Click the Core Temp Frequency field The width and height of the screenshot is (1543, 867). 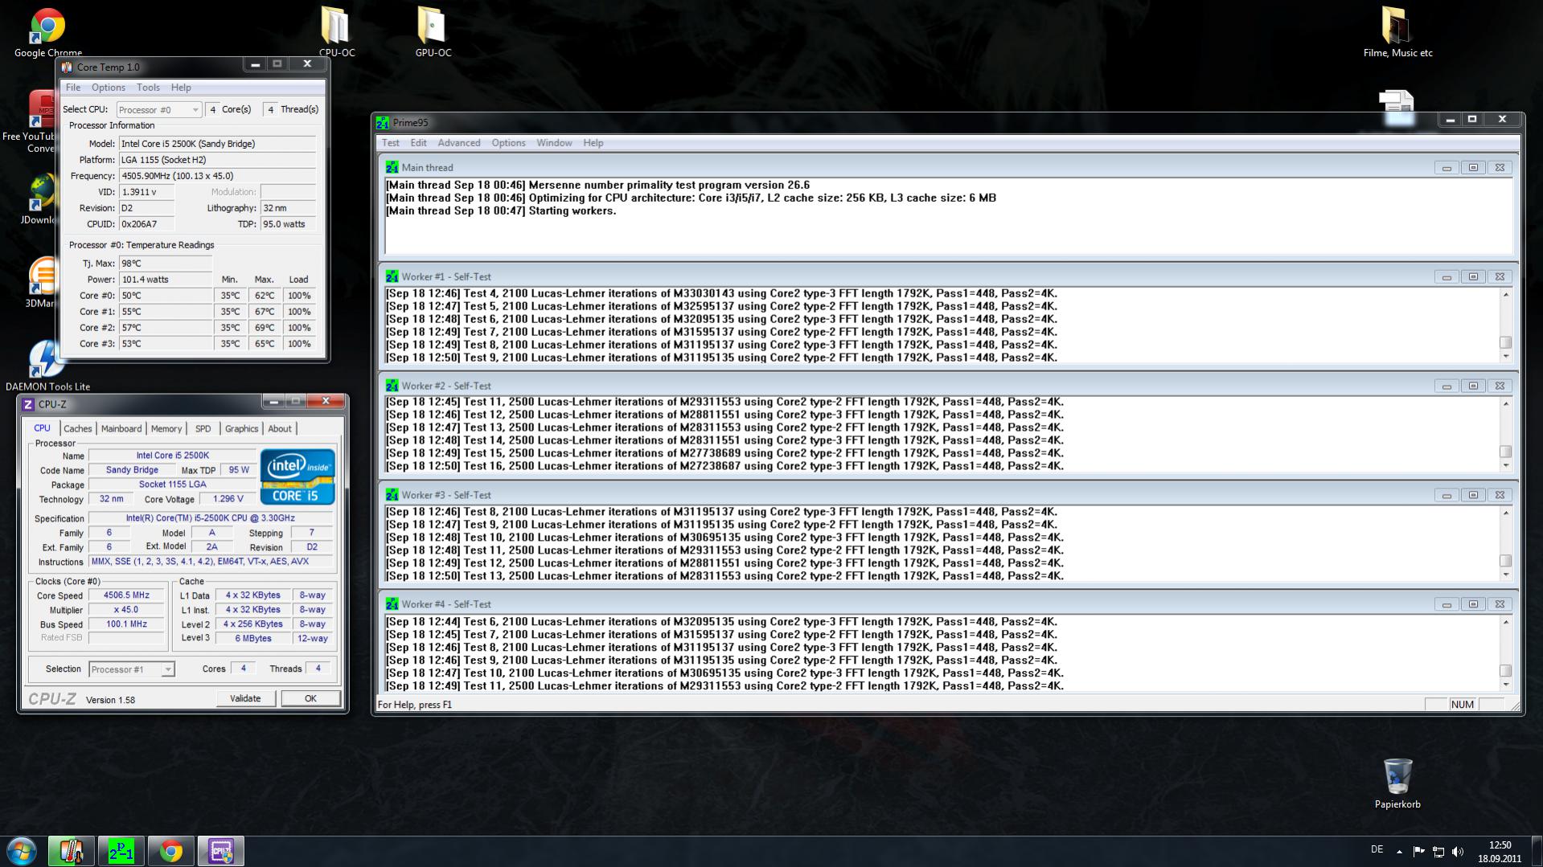217,176
